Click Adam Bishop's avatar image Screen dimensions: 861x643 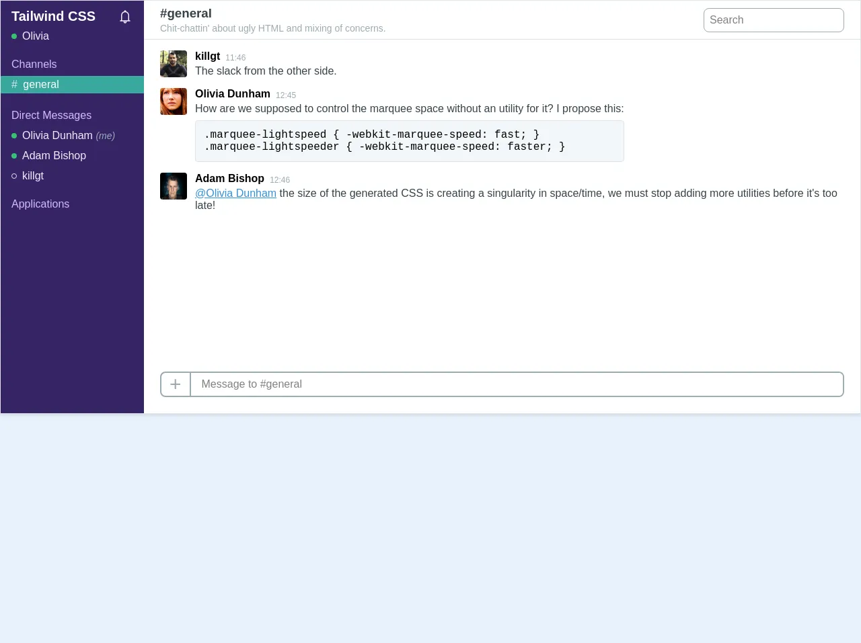pos(174,186)
